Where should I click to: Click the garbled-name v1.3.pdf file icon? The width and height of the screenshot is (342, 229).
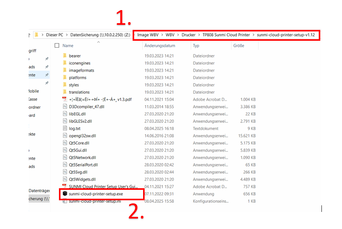[65, 99]
